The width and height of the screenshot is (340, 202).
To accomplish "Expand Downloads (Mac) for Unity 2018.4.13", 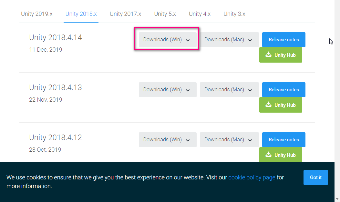I will pyautogui.click(x=229, y=90).
